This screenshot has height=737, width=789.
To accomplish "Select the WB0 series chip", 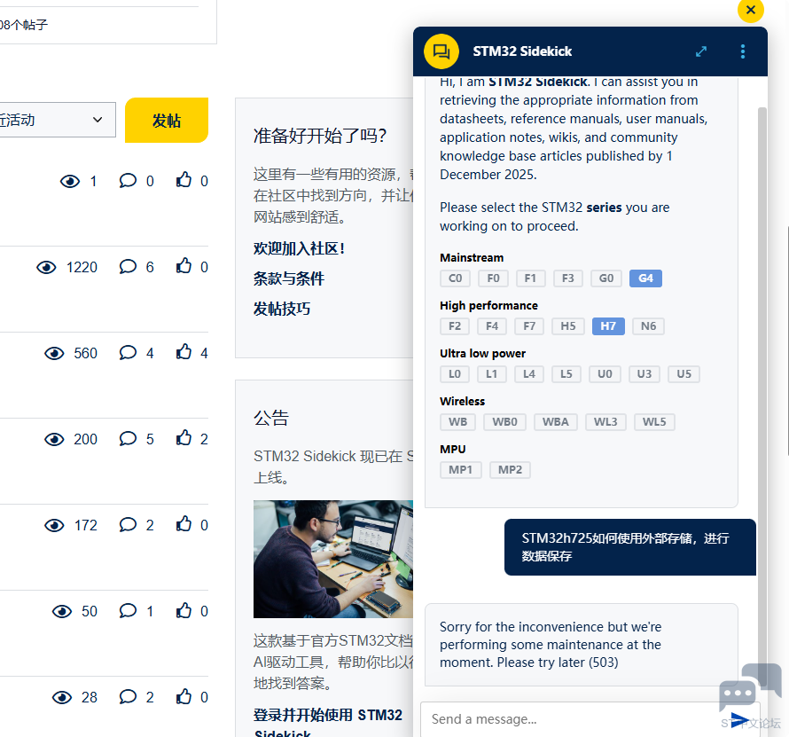I will 504,422.
